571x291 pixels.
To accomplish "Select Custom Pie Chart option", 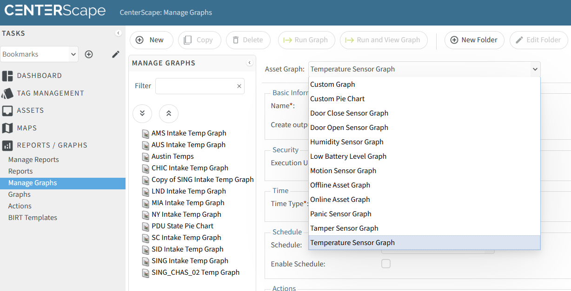I will click(424, 99).
